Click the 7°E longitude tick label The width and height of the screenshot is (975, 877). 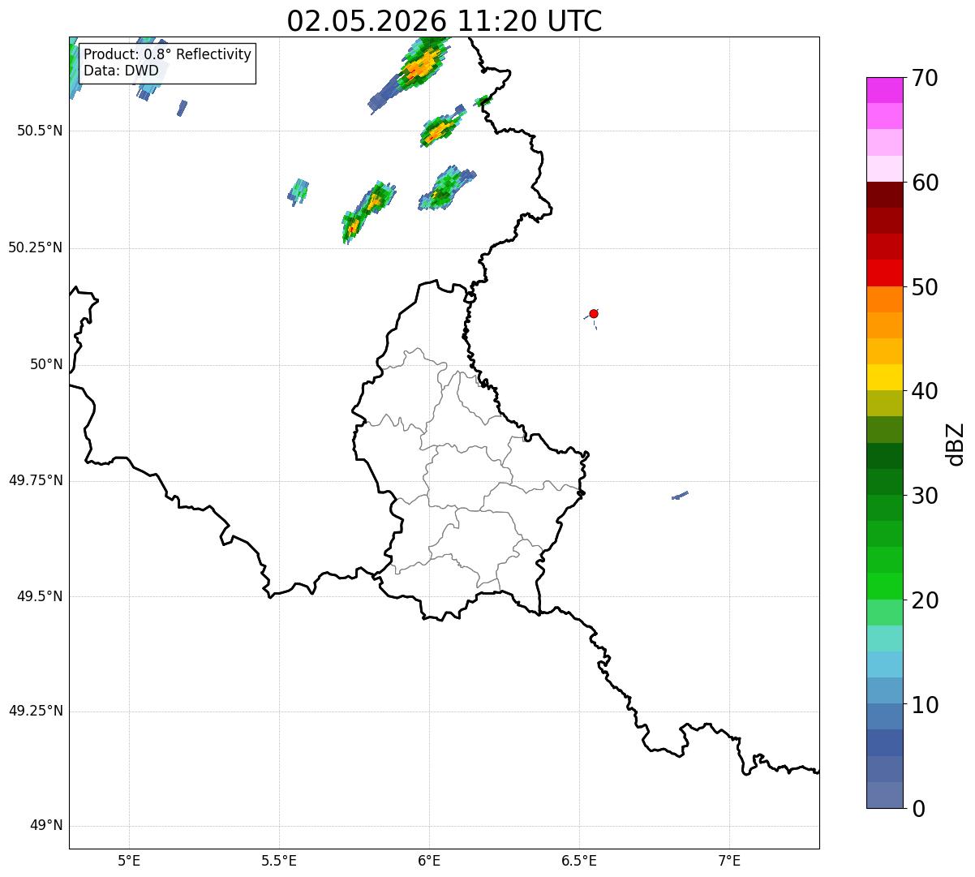(729, 861)
